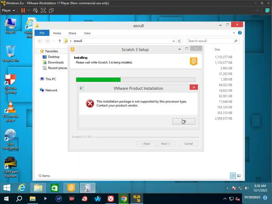272x204 pixels.
Task: Open Vivaldi browser on host taskbar
Action: (111, 199)
